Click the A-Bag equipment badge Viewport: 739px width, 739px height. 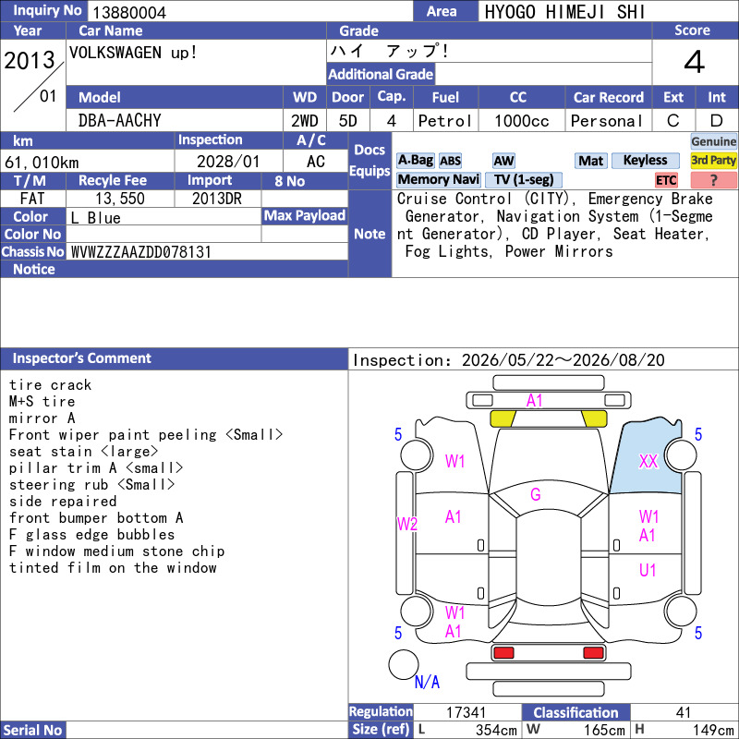tap(415, 160)
